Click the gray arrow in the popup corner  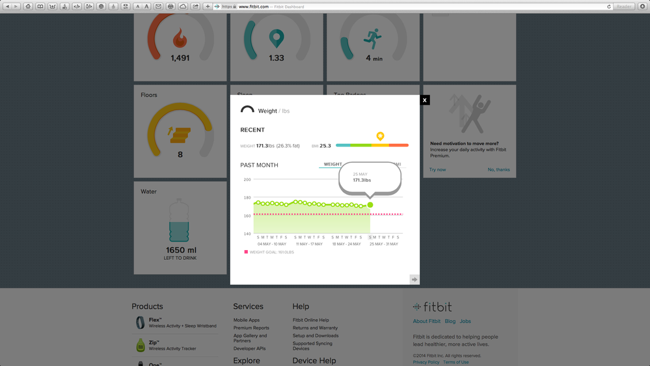click(x=414, y=279)
